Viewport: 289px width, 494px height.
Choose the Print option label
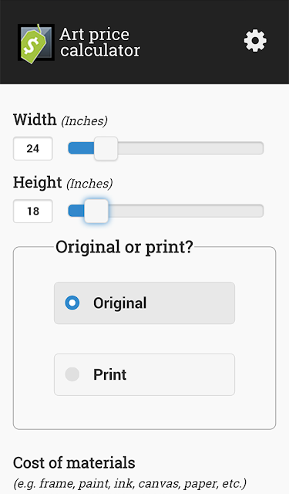[109, 374]
